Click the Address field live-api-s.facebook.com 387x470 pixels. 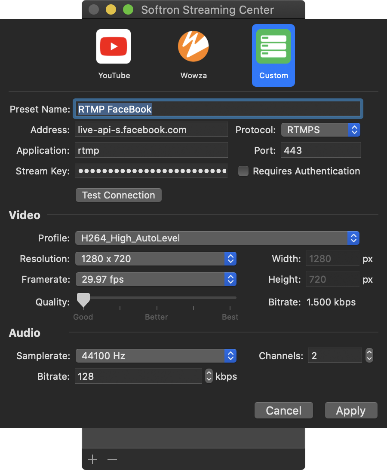coord(151,130)
